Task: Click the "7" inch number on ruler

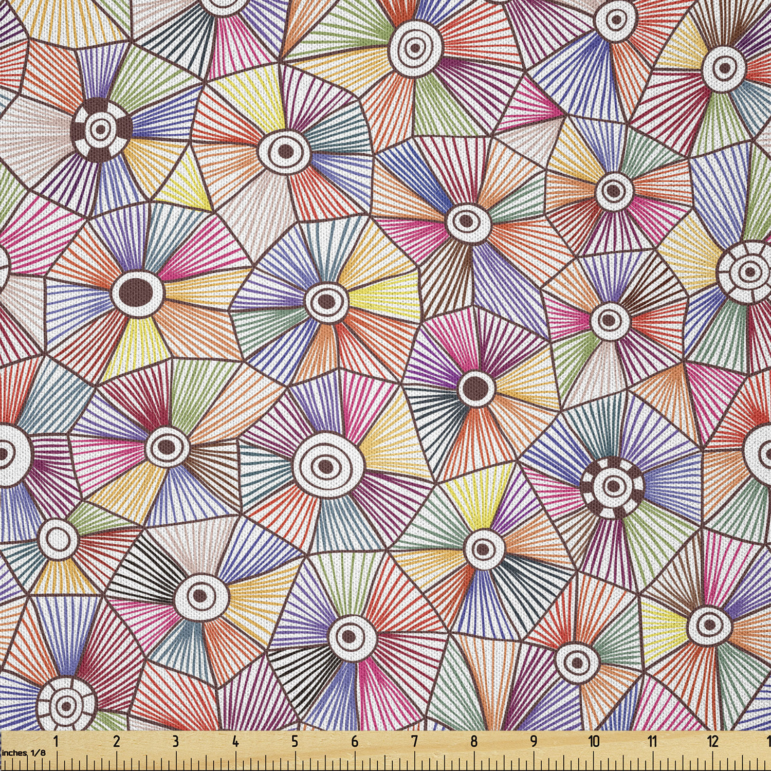Action: [414, 741]
